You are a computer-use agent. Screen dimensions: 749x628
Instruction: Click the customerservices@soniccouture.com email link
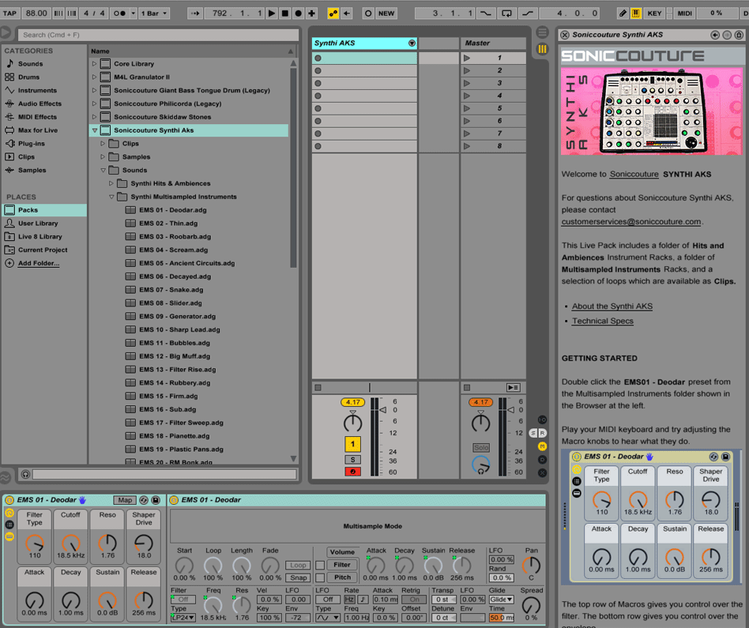click(x=631, y=222)
